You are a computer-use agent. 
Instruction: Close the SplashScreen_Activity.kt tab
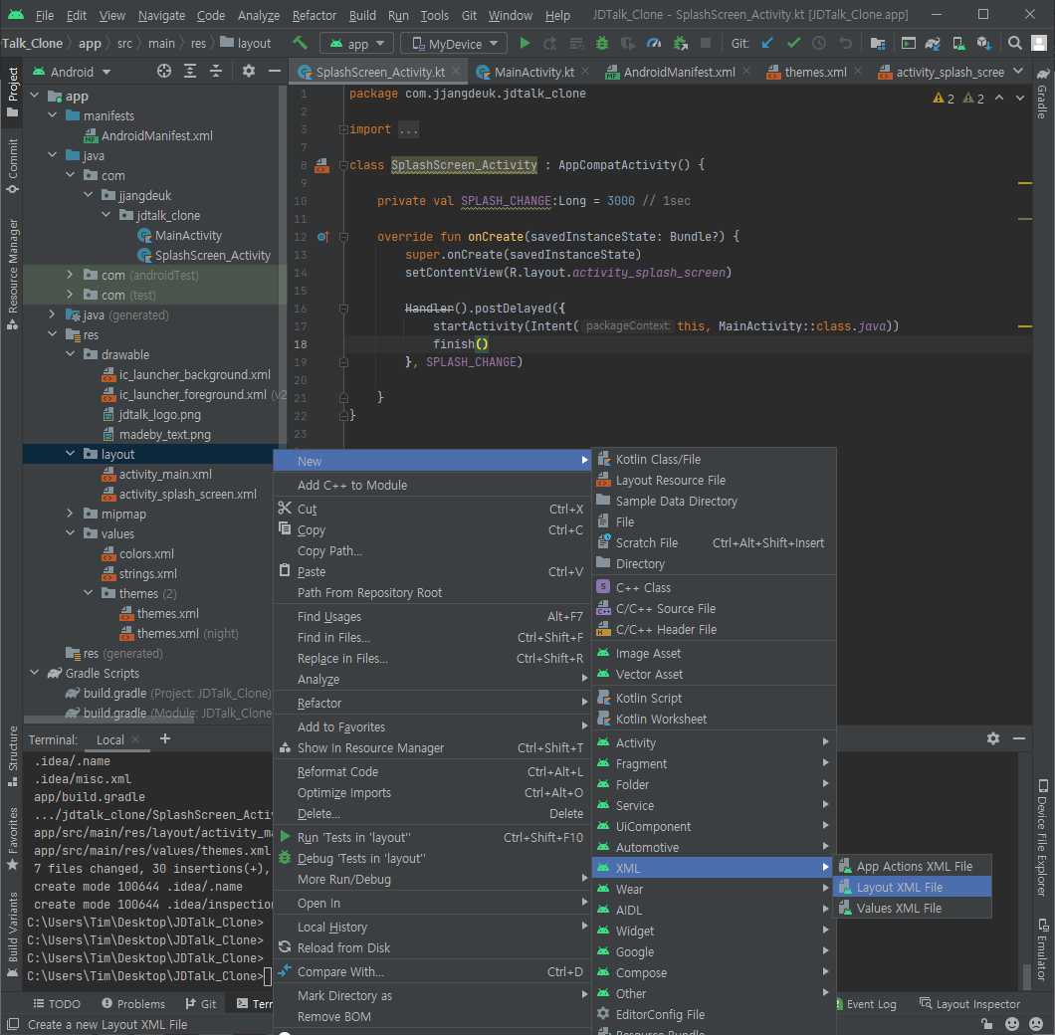tap(456, 71)
